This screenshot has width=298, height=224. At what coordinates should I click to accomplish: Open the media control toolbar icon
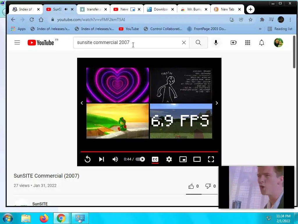[x=272, y=20]
